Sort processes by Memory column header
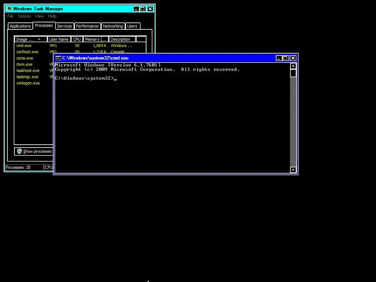Image resolution: width=376 pixels, height=282 pixels. click(x=96, y=39)
